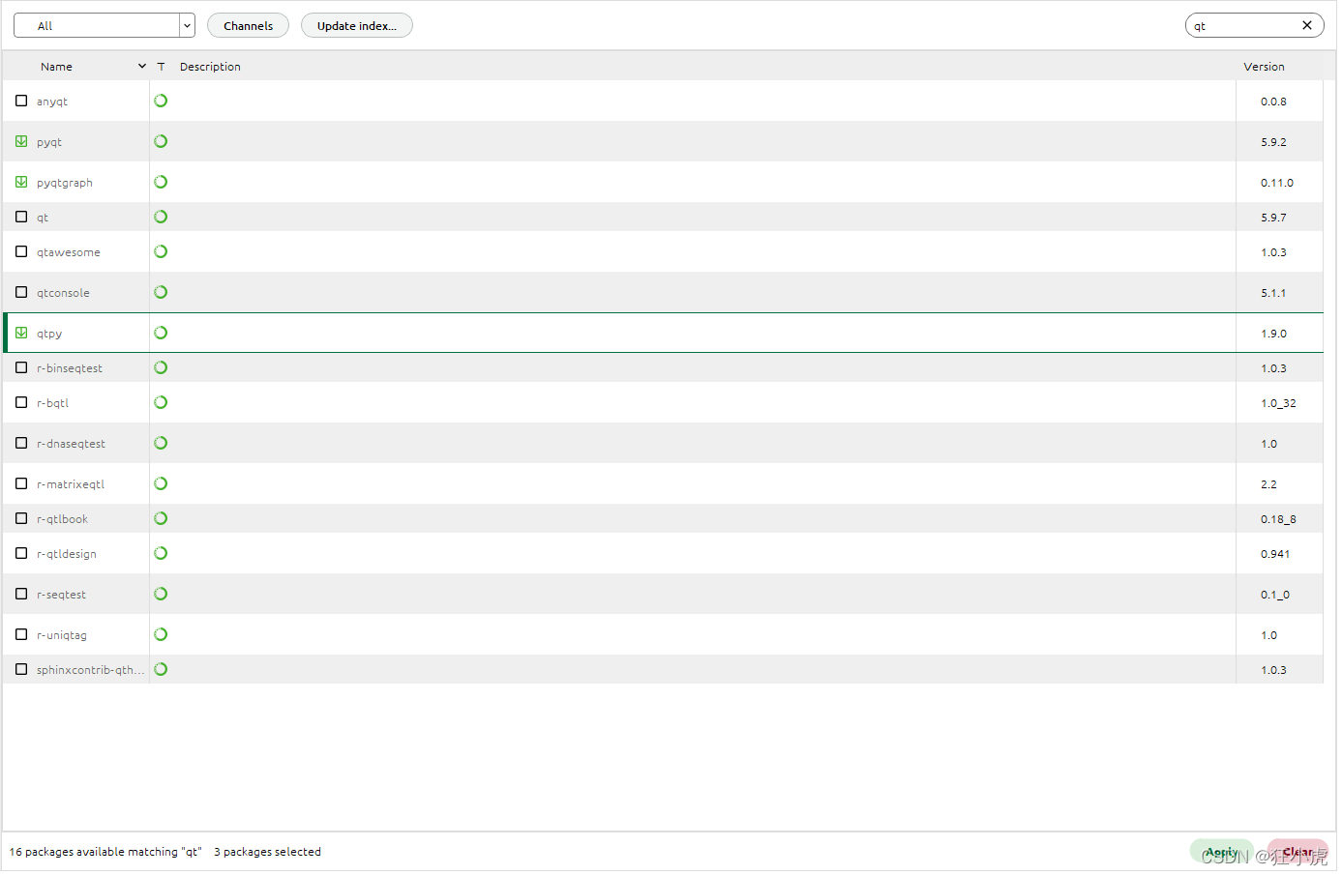Select the qtconsole package name
This screenshot has width=1342, height=875.
point(63,293)
